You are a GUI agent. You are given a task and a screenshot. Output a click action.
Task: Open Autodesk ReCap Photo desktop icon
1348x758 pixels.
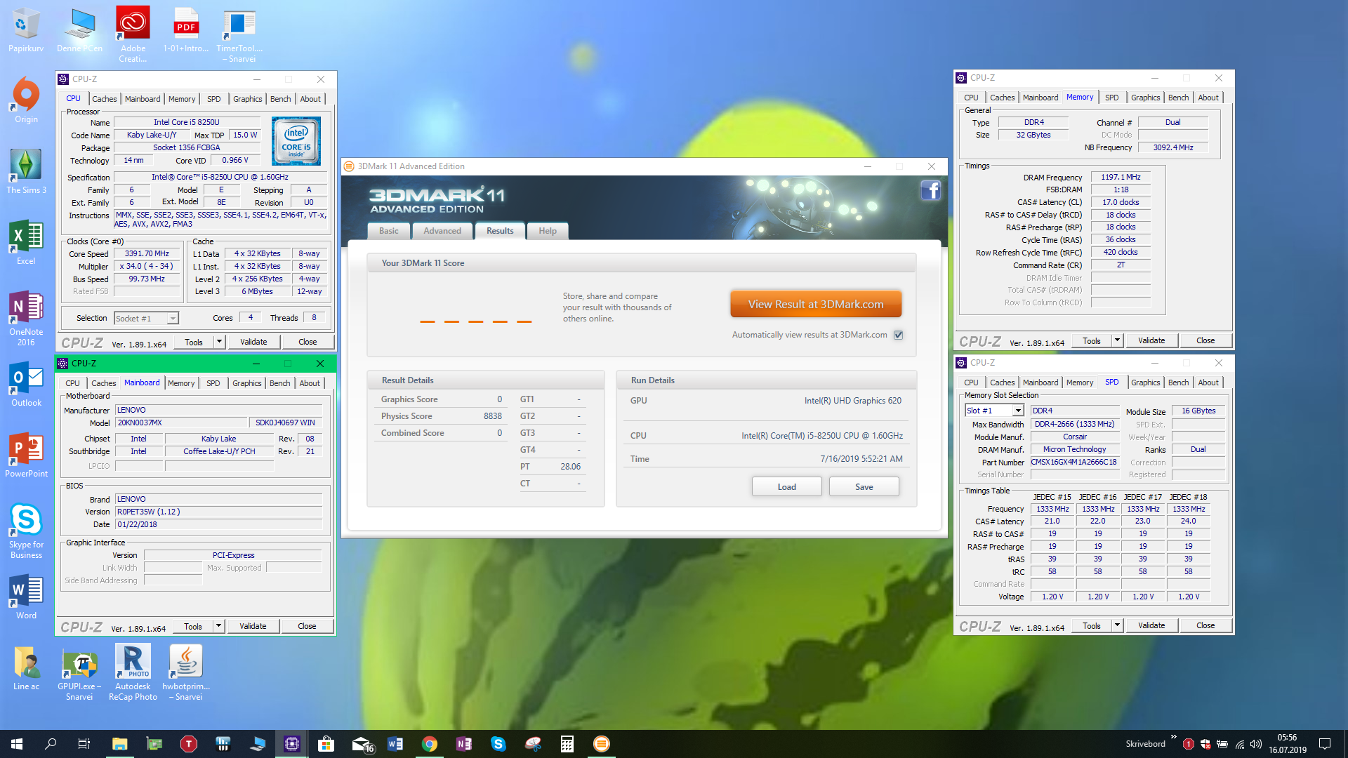coord(133,672)
